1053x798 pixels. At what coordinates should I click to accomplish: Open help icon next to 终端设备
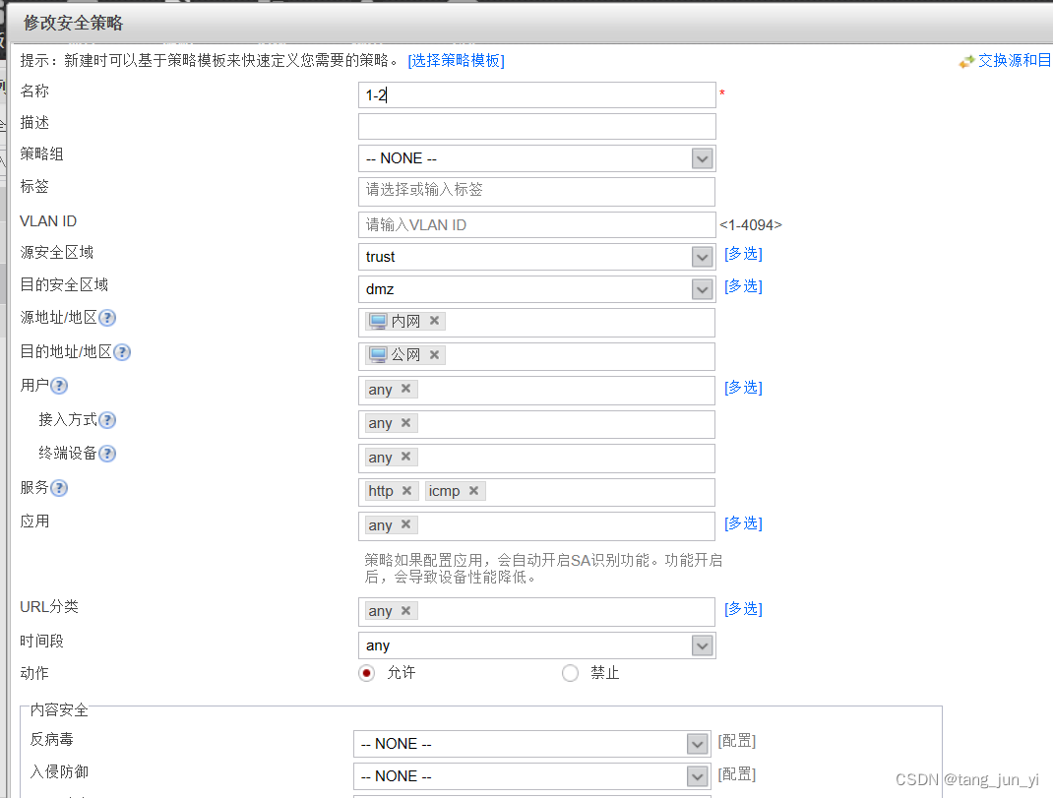107,454
